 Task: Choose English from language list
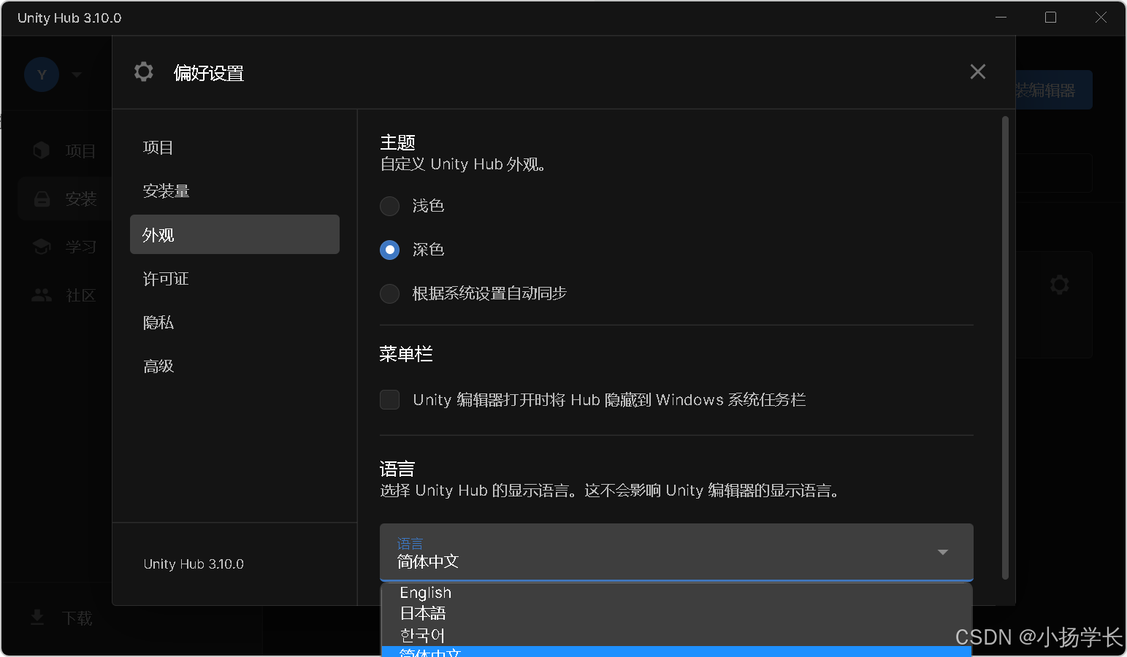tap(676, 593)
